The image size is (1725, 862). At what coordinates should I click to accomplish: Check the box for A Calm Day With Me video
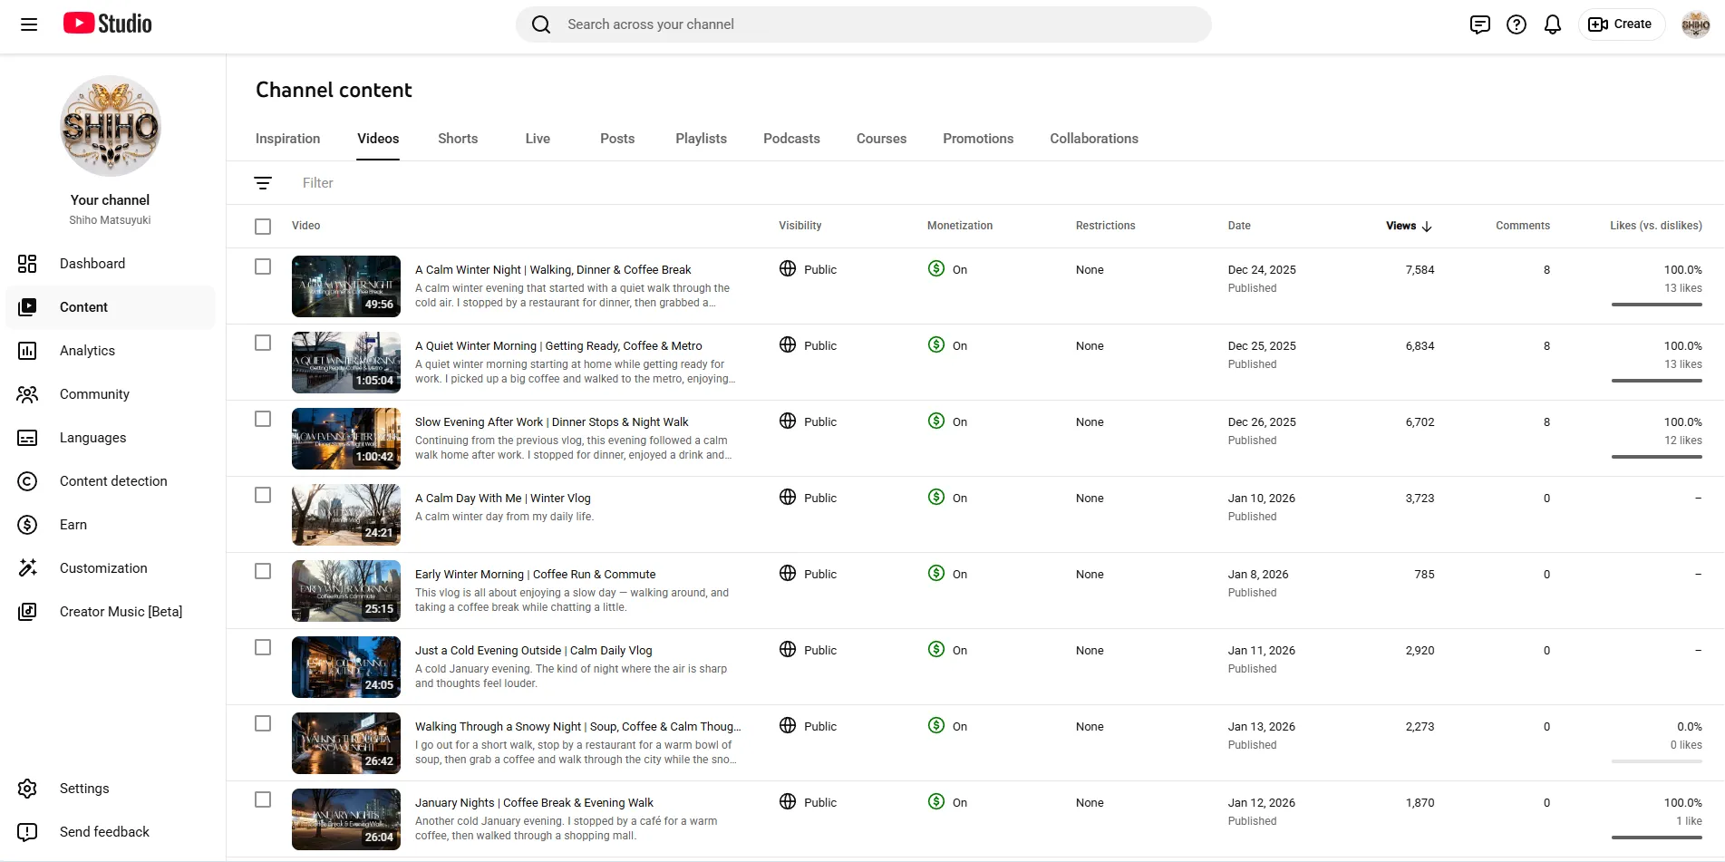[263, 495]
